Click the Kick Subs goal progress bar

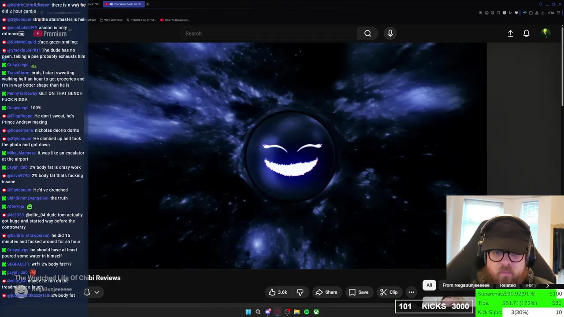pos(520,312)
